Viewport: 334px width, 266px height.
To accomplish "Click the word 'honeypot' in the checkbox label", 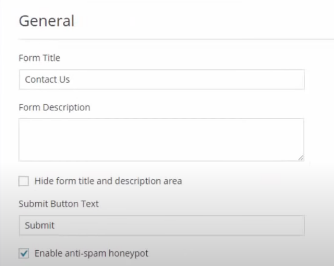I will [131, 254].
